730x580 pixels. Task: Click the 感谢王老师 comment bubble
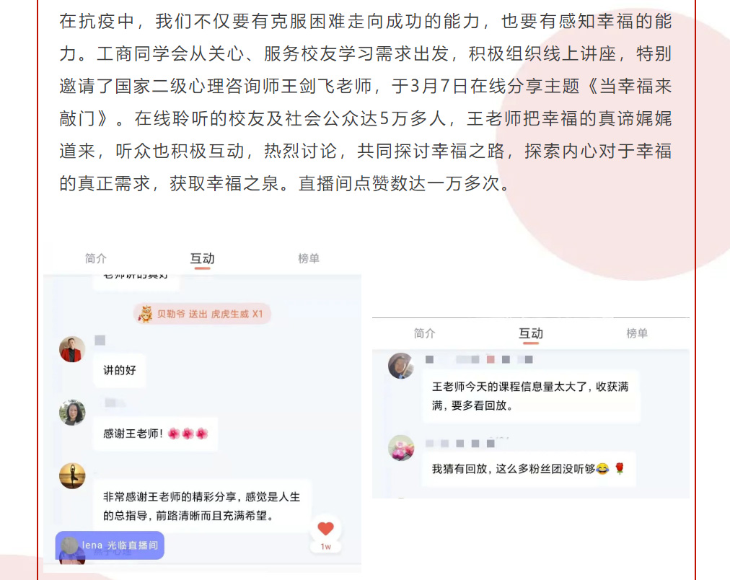pos(156,434)
